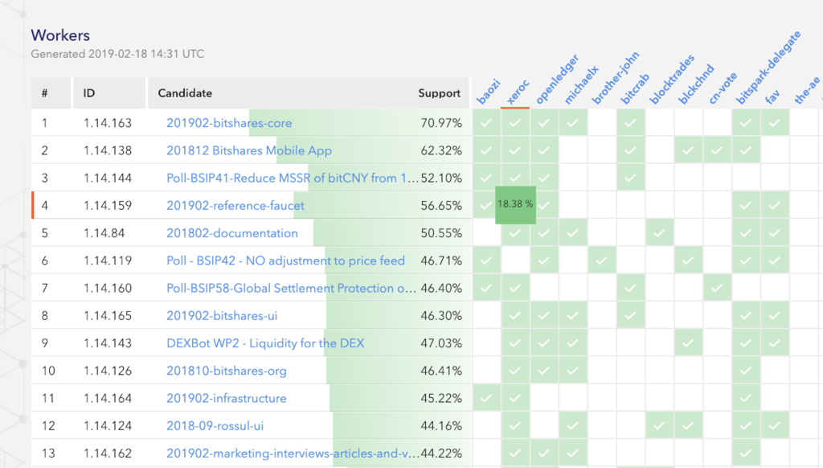Image resolution: width=823 pixels, height=468 pixels.
Task: Click the green support bar beside 70.97%
Action: (x=362, y=123)
